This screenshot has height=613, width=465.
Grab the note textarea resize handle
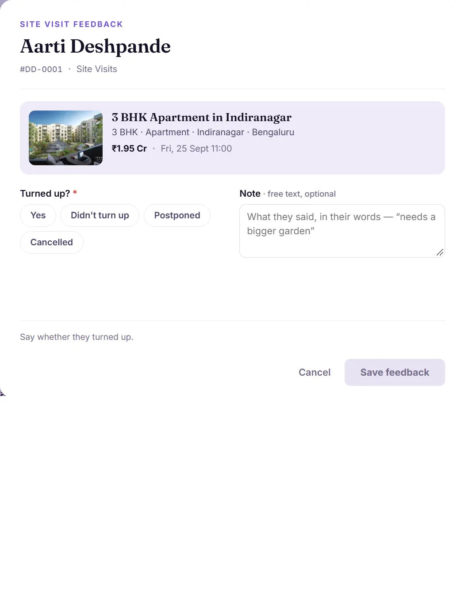[440, 252]
